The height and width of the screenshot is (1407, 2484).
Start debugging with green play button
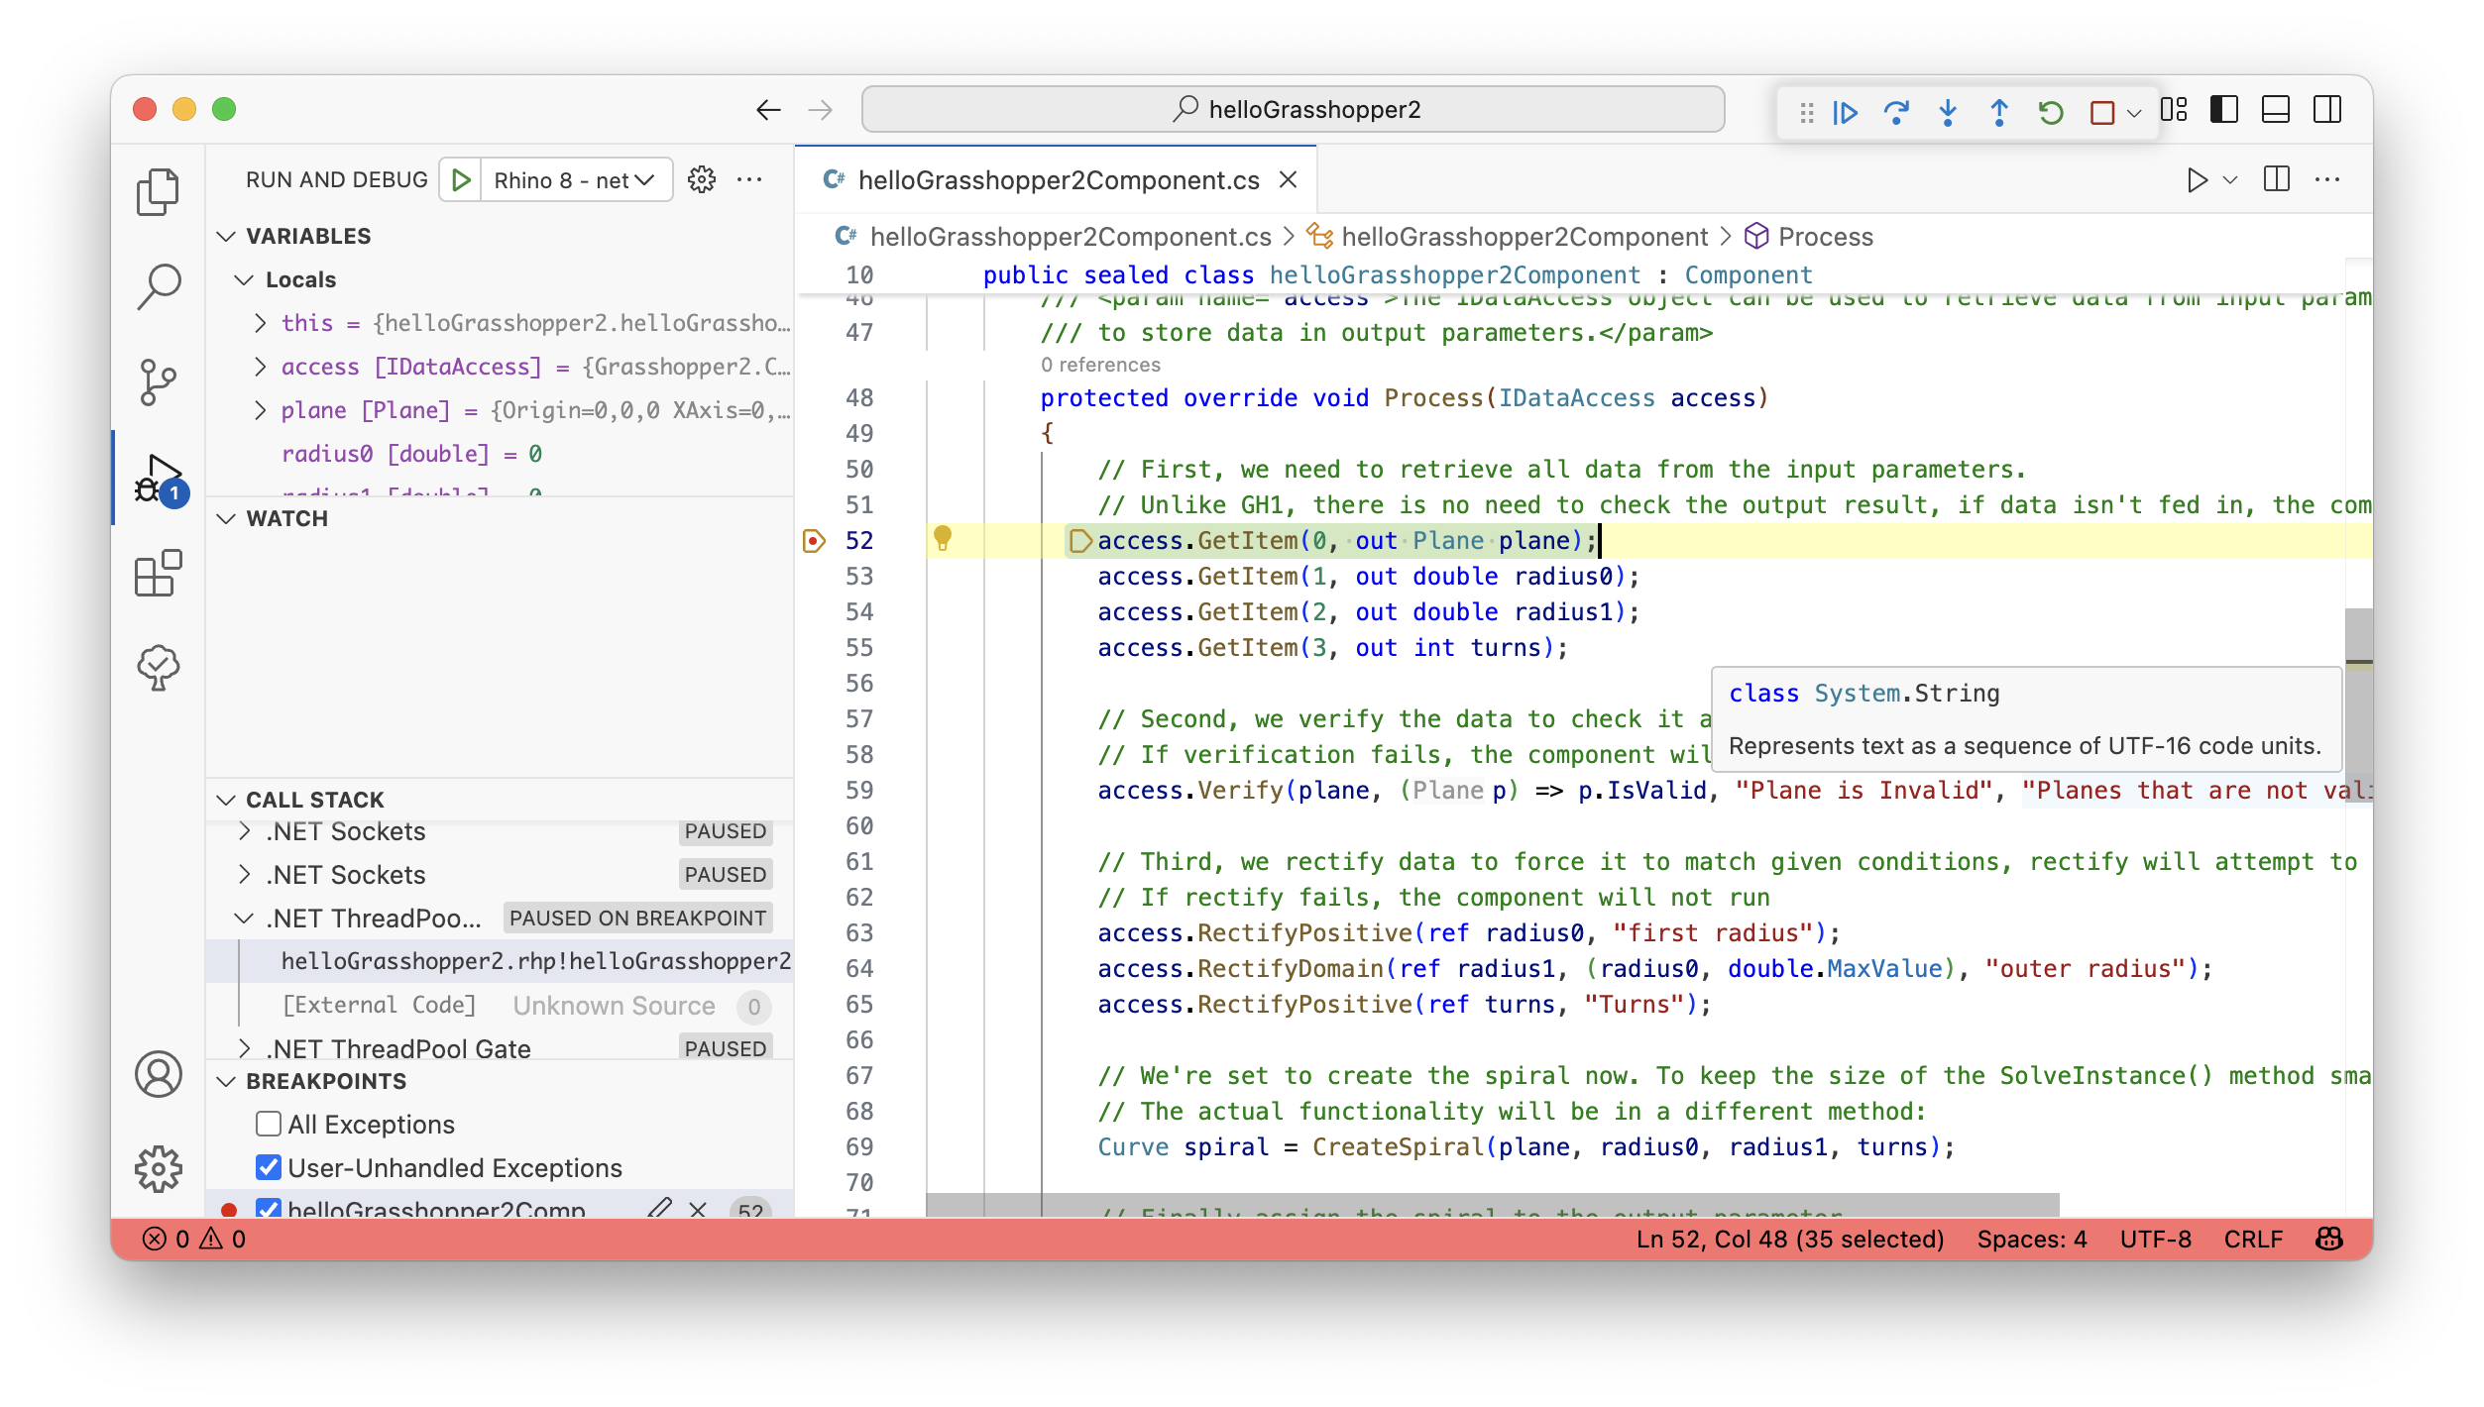[x=461, y=180]
